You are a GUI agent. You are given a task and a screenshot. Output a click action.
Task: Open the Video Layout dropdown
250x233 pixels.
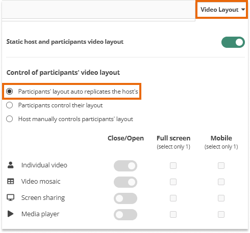tap(222, 10)
